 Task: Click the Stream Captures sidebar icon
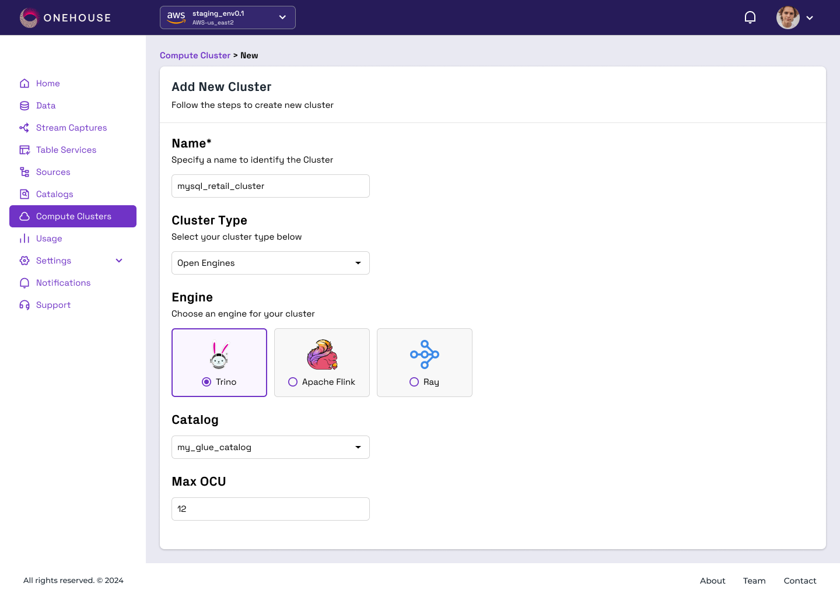click(24, 128)
